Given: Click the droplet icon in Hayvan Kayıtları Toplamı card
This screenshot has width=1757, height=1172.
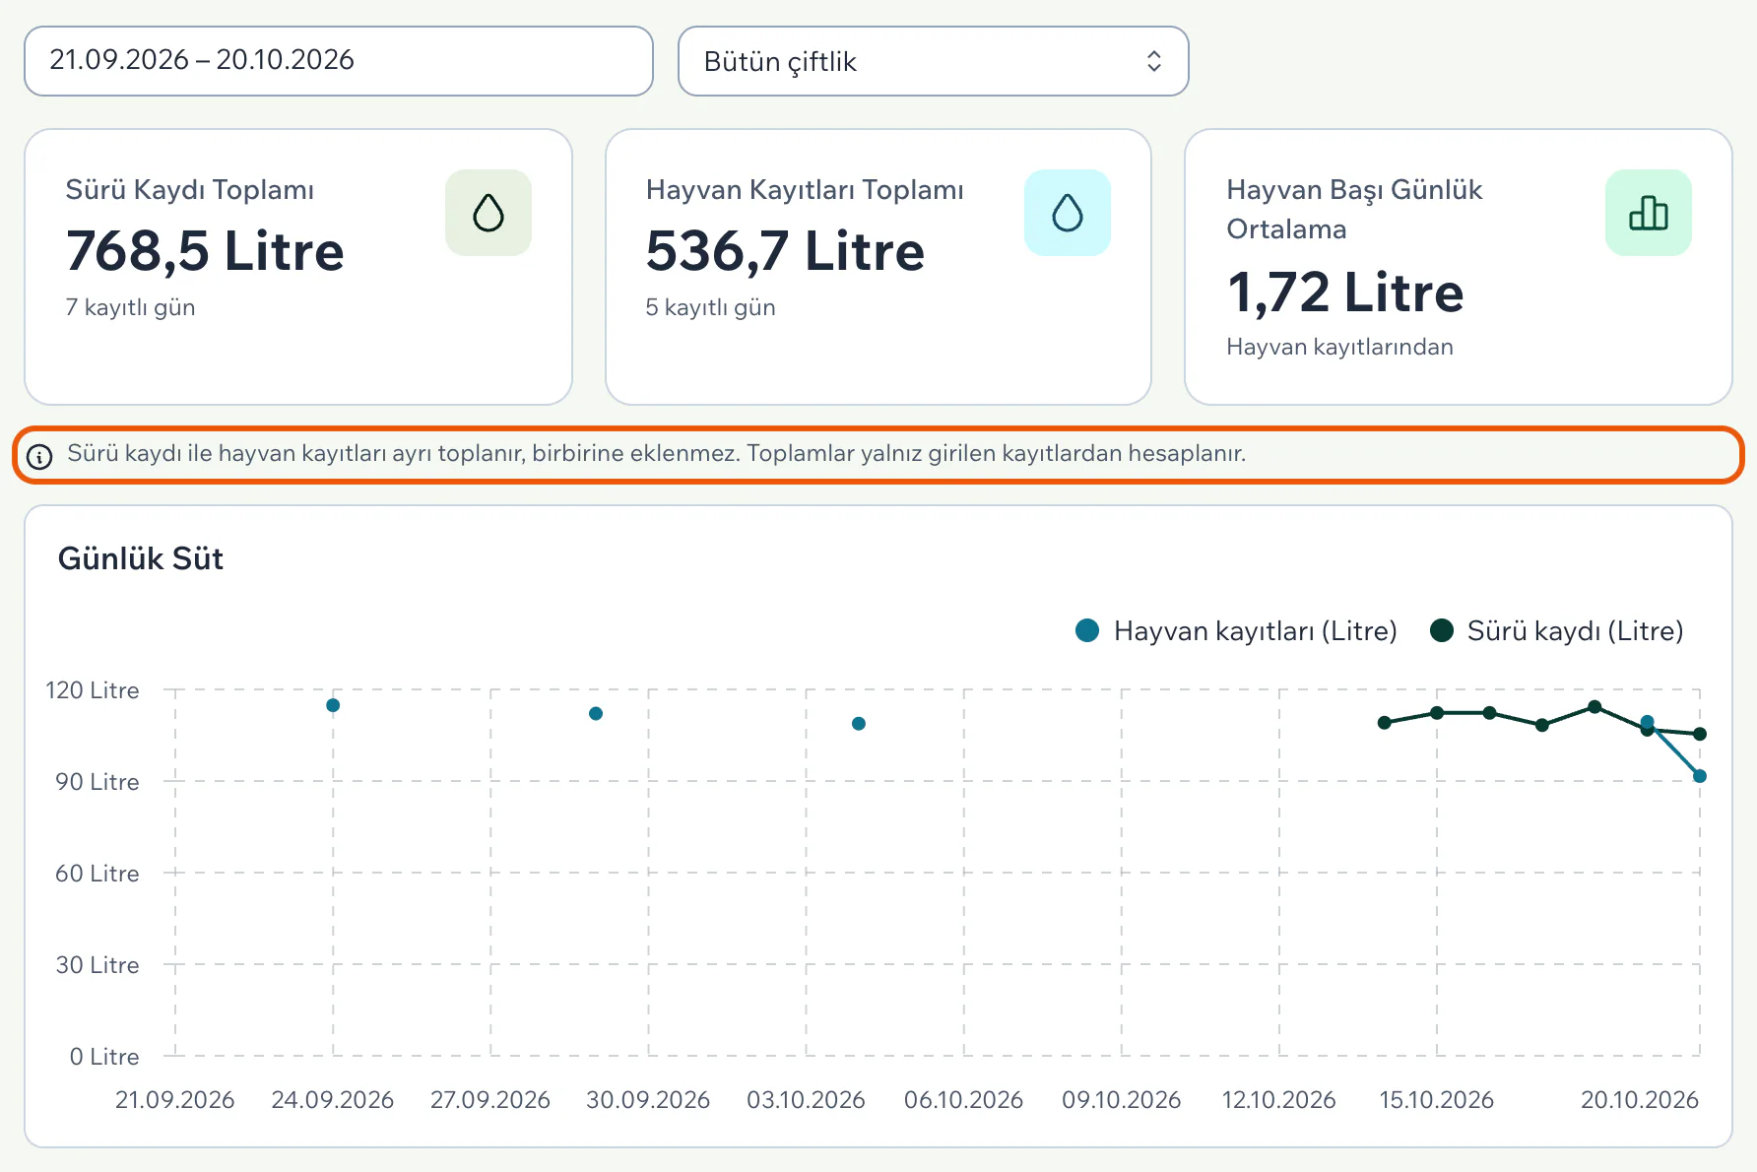Looking at the screenshot, I should point(1068,213).
